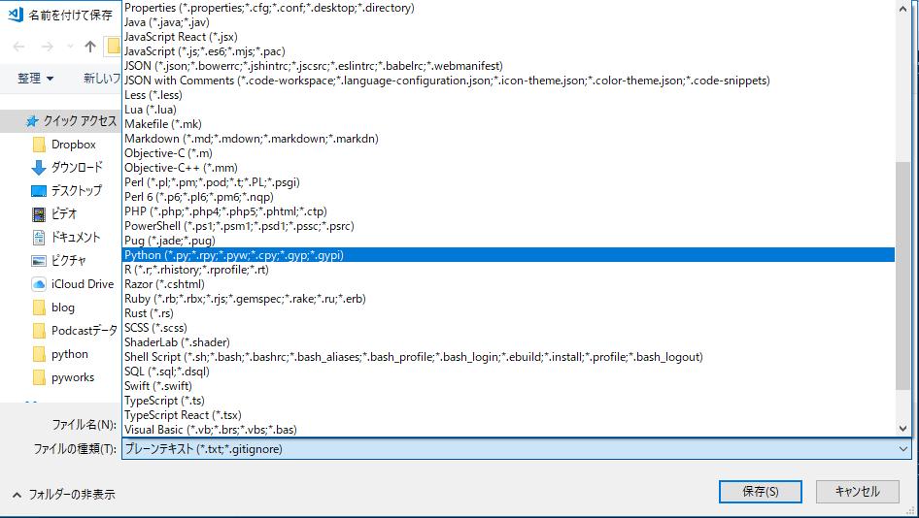The image size is (919, 518).
Task: Choose JavaScript React (*.jsx) option
Action: (508, 37)
